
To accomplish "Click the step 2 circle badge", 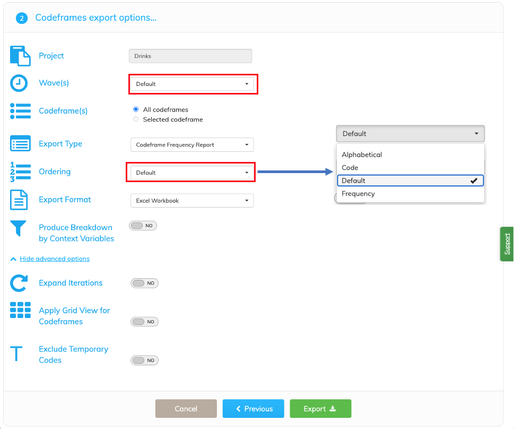I will click(x=22, y=18).
